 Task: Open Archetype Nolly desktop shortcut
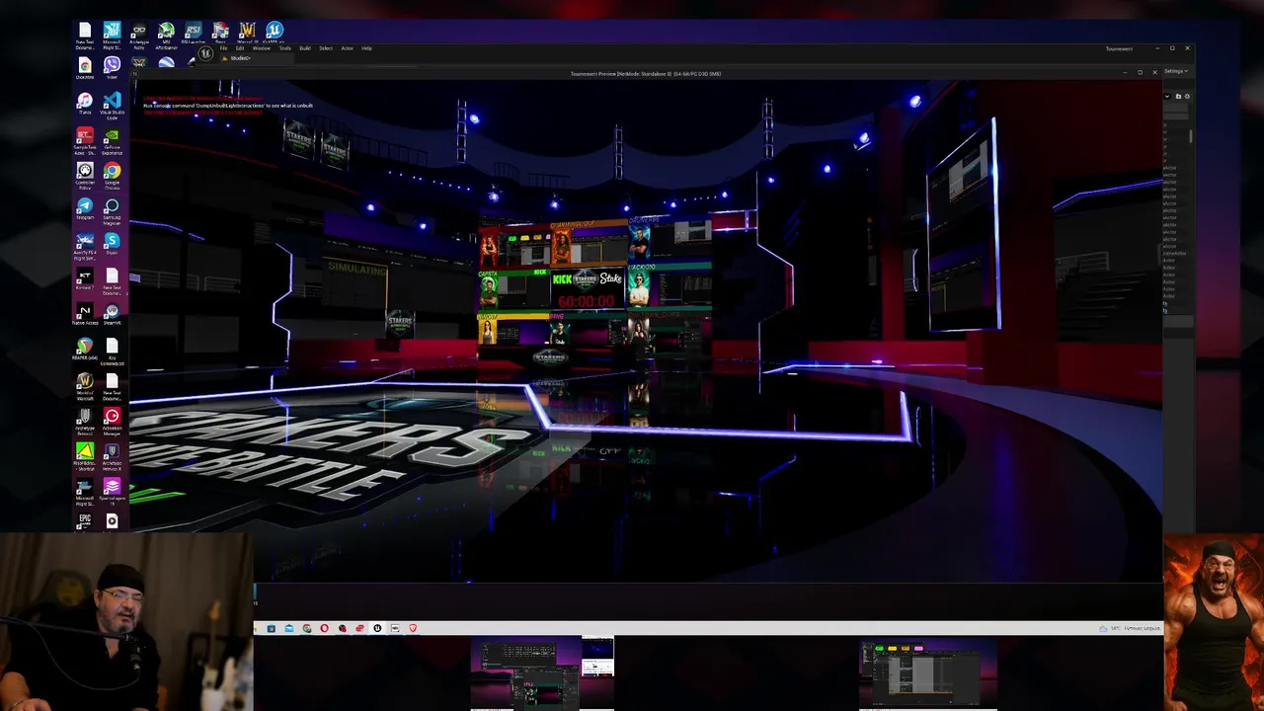pos(138,36)
